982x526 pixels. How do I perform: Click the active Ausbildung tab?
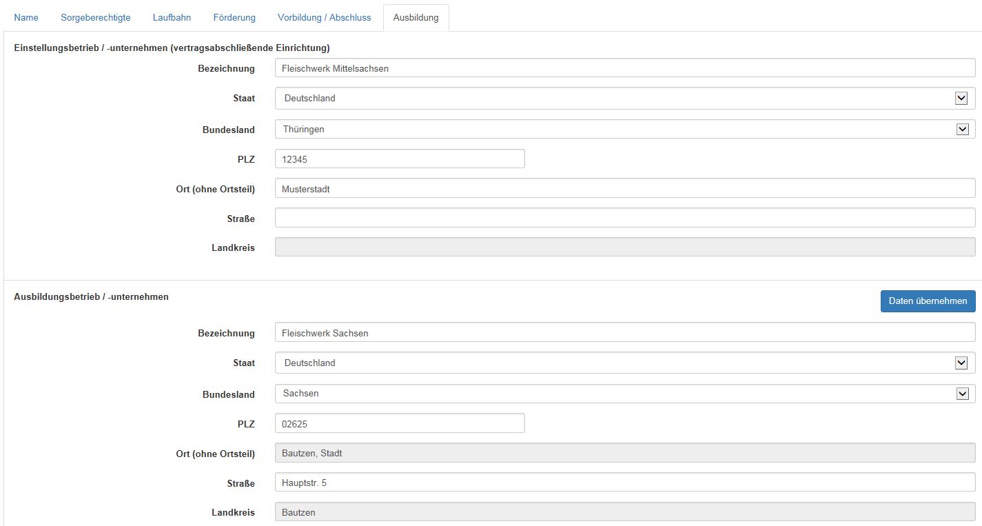click(x=416, y=17)
